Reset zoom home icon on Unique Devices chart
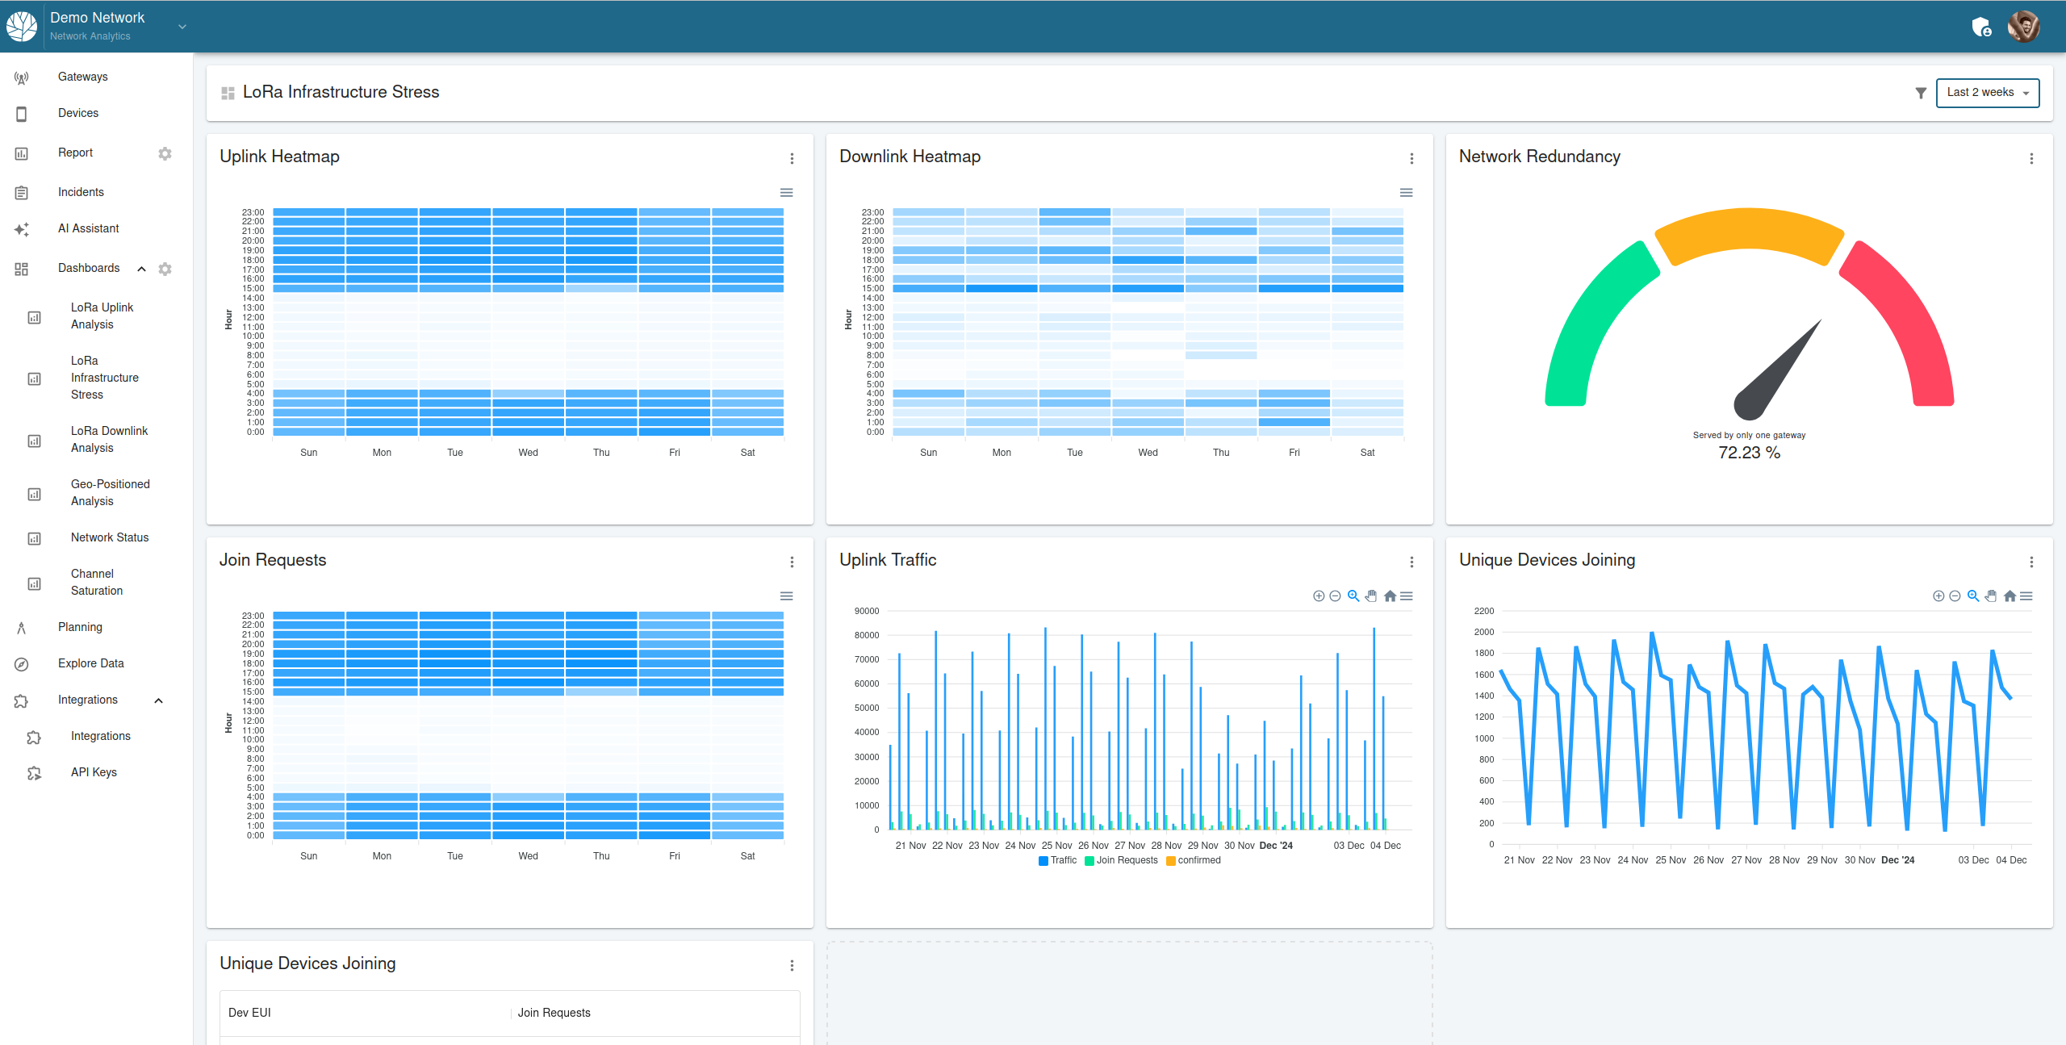2066x1045 pixels. click(x=2010, y=596)
